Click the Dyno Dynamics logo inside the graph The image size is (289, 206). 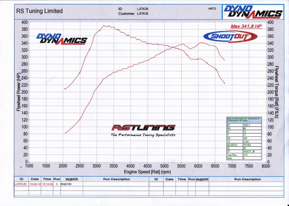coord(61,38)
